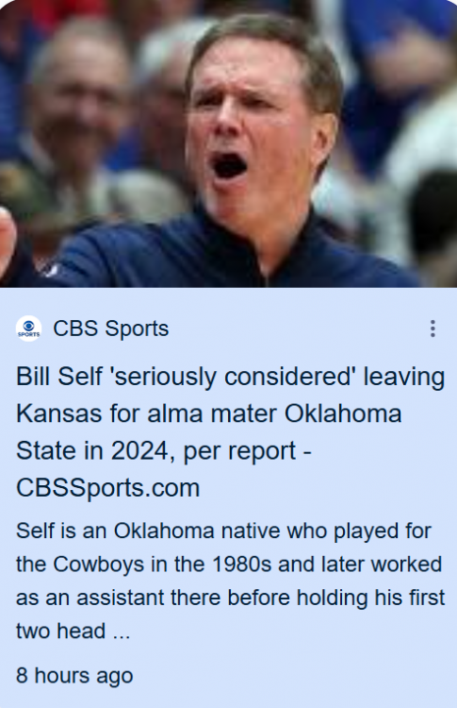Click the word 'Sports' in the source label
The image size is (457, 708).
137,329
